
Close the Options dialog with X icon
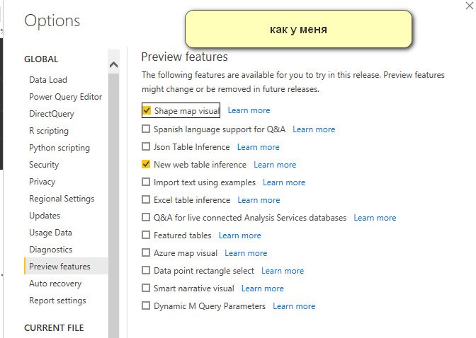point(470,6)
